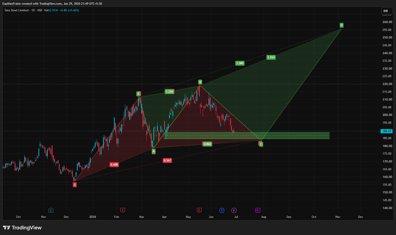Click the 185.00 price axis label
The height and width of the screenshot is (235, 396).
coord(387,138)
